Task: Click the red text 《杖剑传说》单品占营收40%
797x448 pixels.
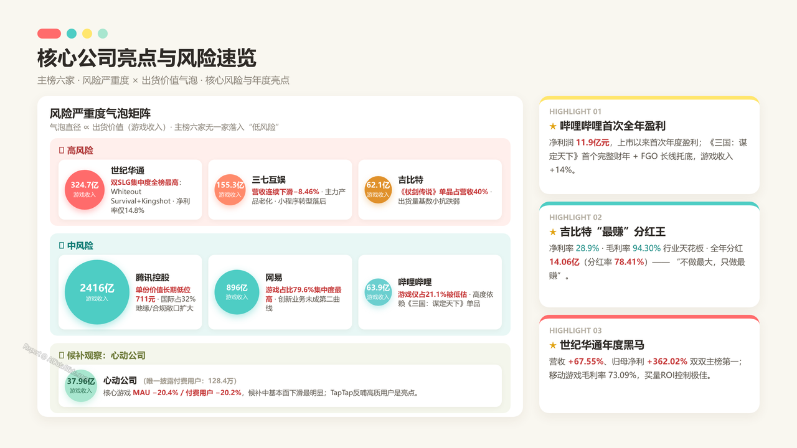Action: [443, 192]
